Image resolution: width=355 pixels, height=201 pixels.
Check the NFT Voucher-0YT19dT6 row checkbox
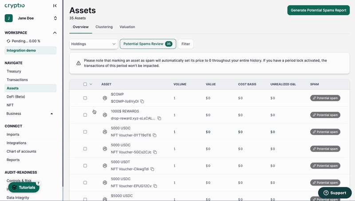point(85,132)
